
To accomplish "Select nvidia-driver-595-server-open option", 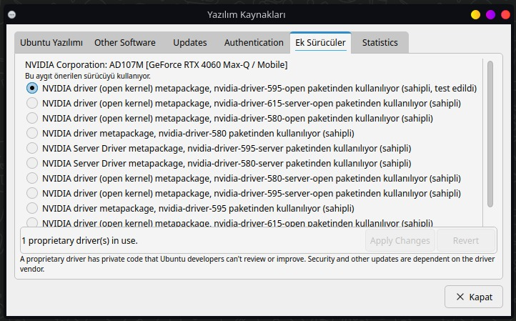I will [32, 193].
